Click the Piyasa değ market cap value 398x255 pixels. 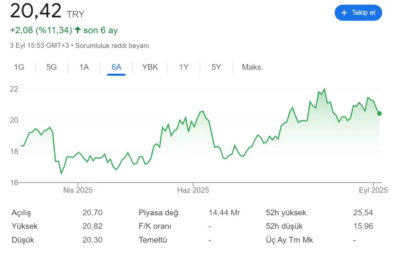(224, 213)
